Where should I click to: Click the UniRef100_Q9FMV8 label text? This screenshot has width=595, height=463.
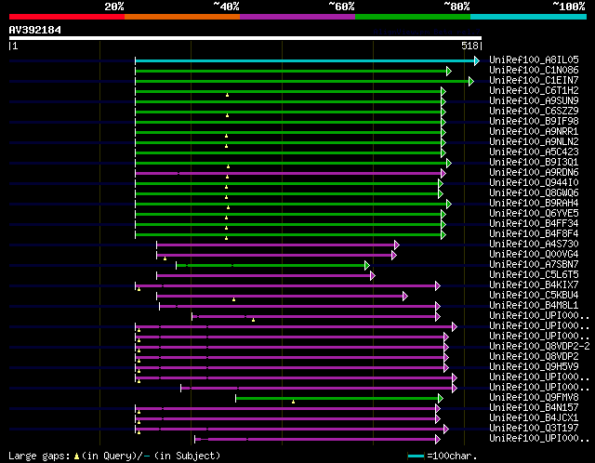(534, 398)
